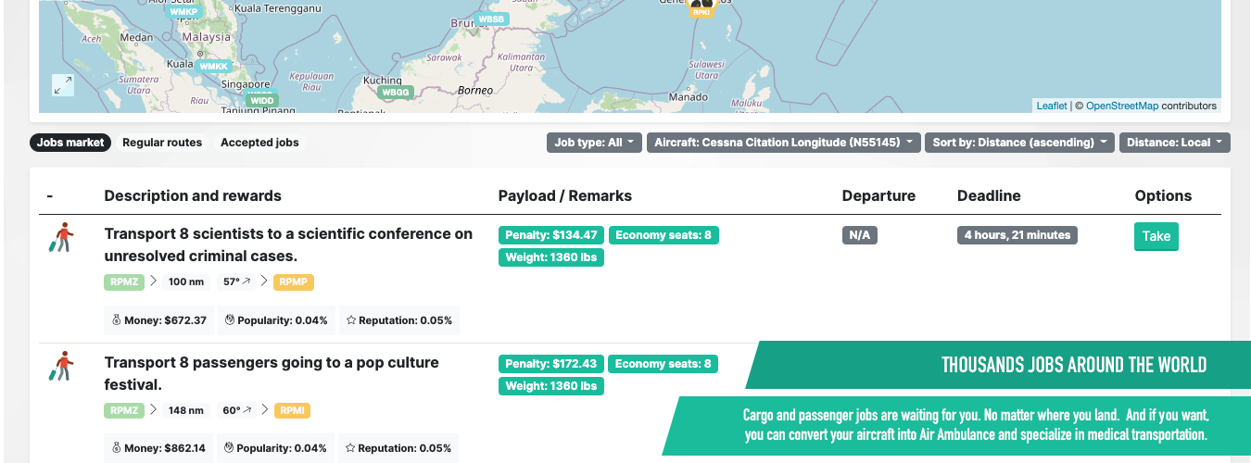Open Sort by: Distance (ascending) dropdown
Screen dimensions: 1251x463
point(1019,143)
